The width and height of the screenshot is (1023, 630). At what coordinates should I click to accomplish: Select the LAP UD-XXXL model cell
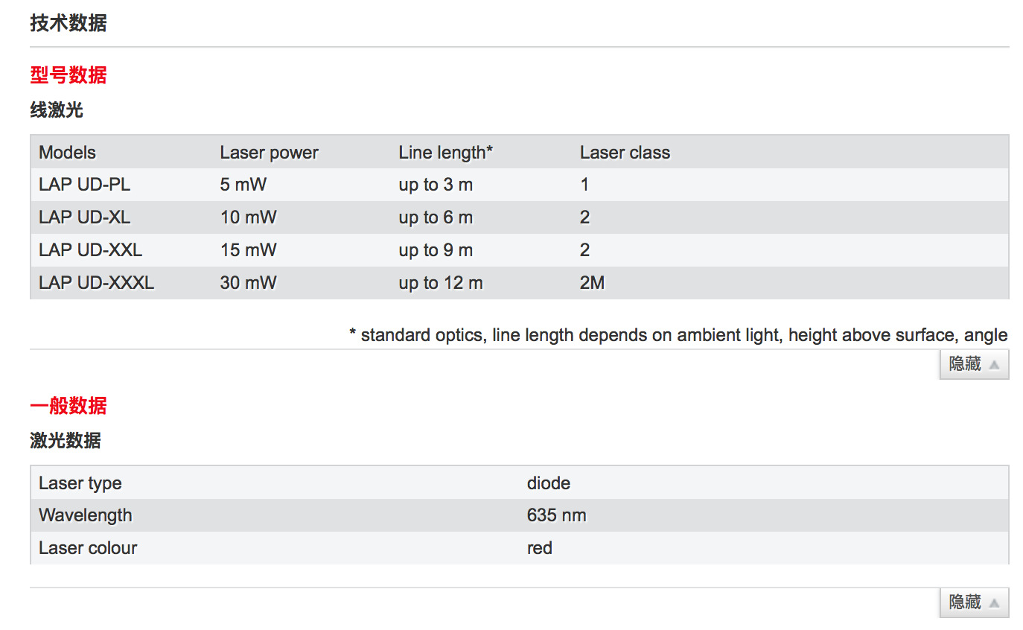[x=97, y=283]
